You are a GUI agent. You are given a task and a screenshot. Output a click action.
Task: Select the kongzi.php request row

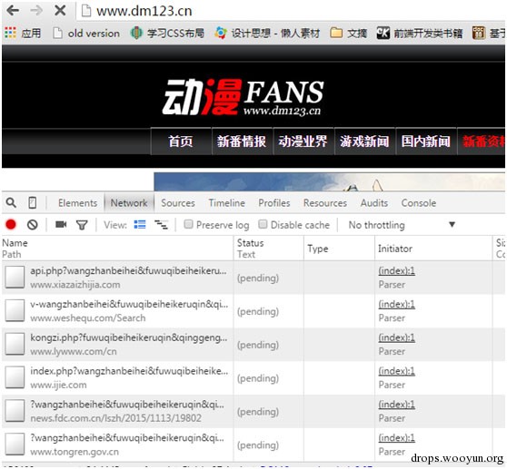click(x=253, y=345)
